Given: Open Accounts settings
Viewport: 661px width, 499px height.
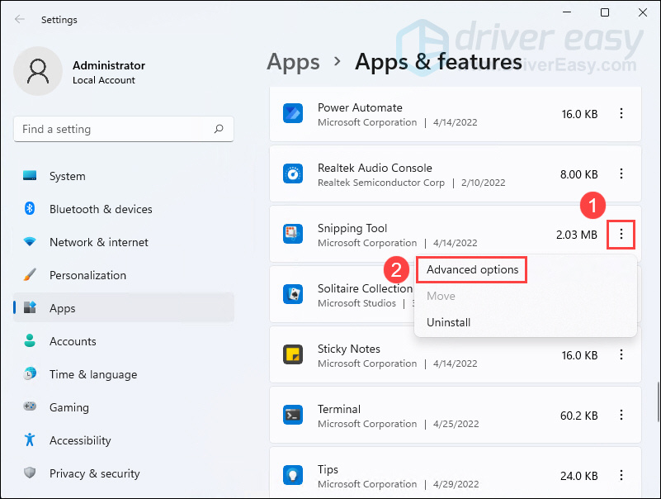Looking at the screenshot, I should click(x=124, y=340).
